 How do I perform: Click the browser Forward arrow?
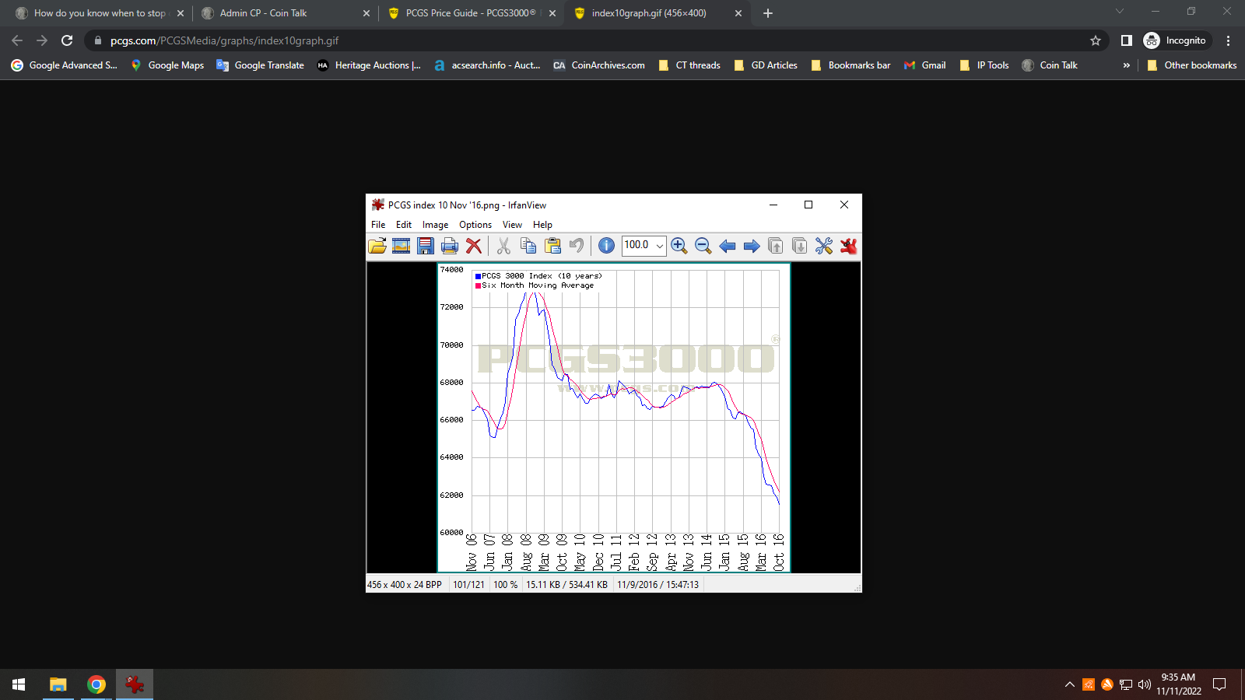coord(42,40)
